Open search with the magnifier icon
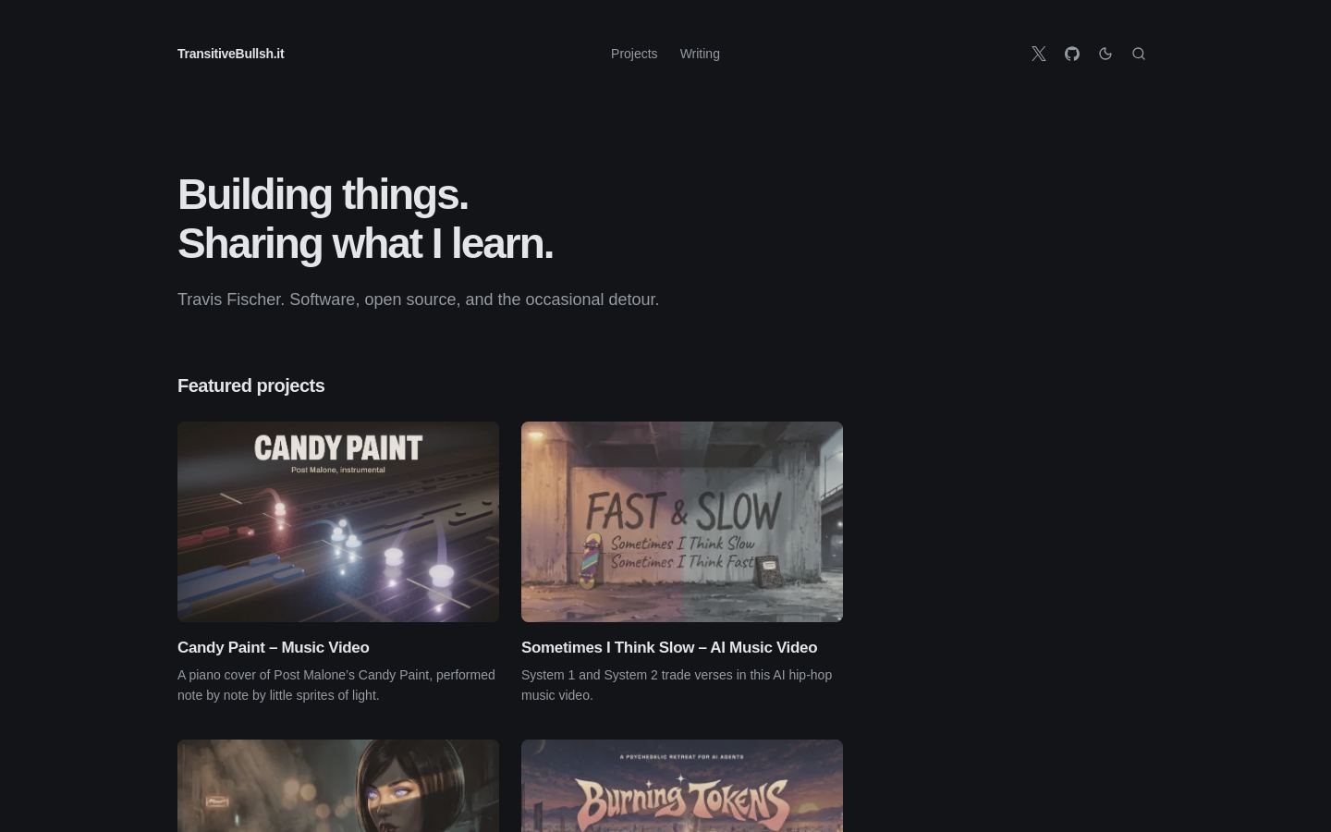This screenshot has width=1331, height=832. click(x=1139, y=54)
